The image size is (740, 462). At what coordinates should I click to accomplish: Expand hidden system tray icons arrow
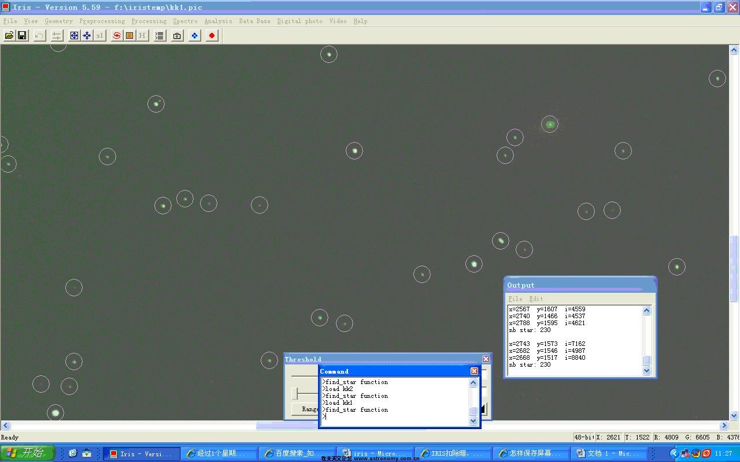(x=674, y=453)
